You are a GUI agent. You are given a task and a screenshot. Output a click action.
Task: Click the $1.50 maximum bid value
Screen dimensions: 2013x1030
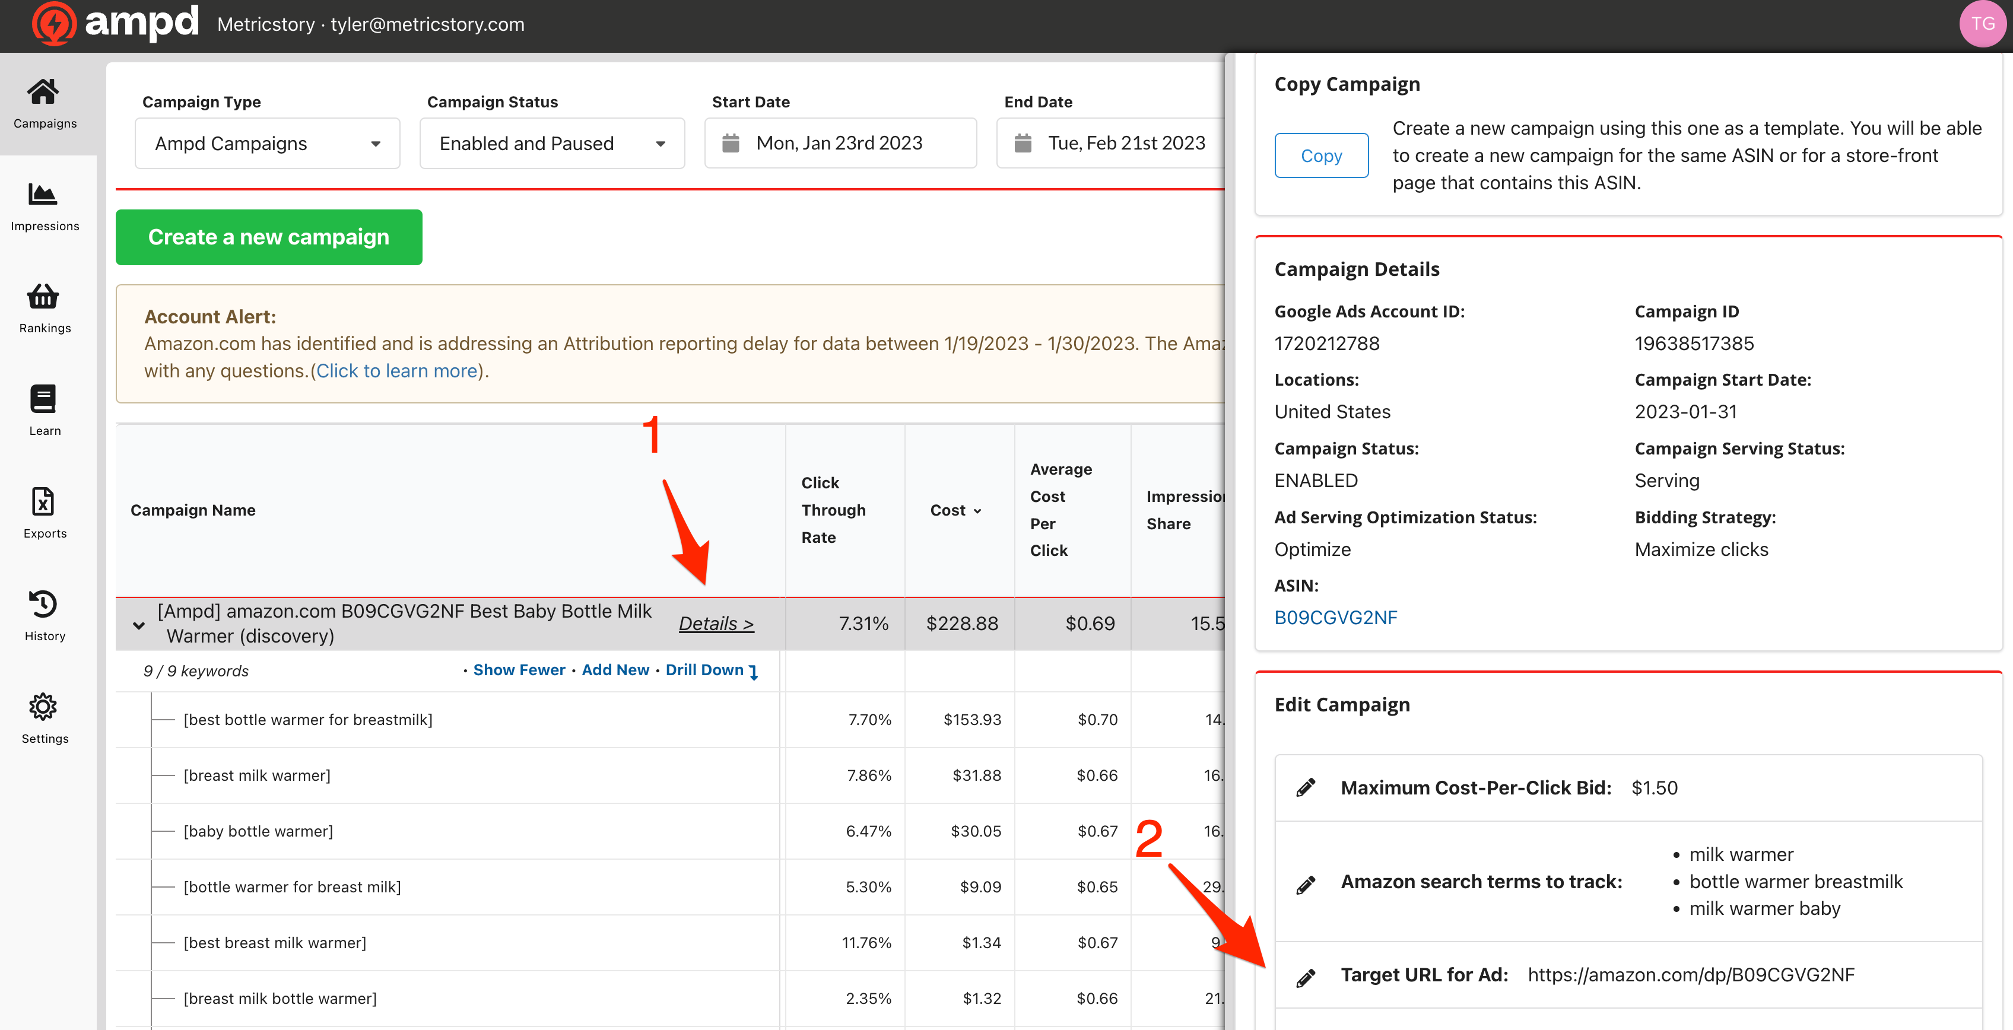1655,788
